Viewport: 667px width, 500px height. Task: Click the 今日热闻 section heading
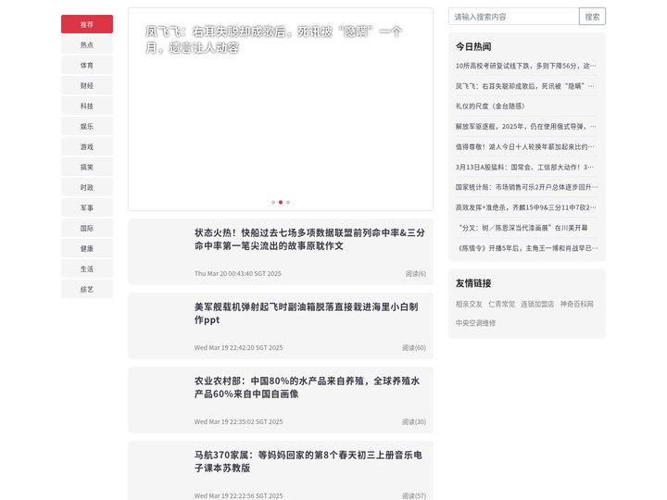tap(473, 46)
